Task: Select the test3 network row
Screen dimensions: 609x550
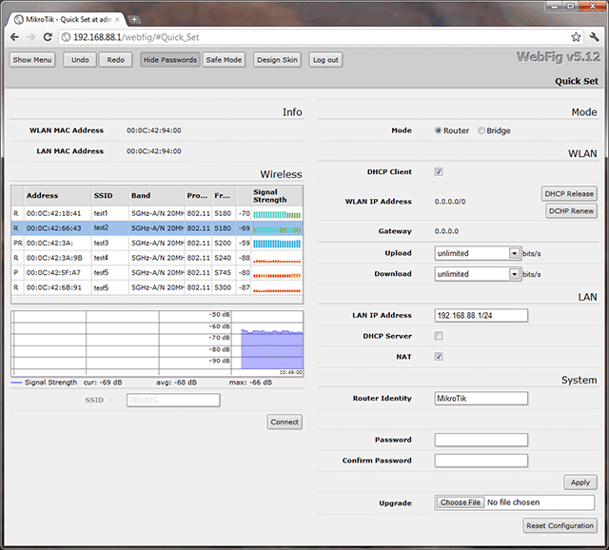Action: click(157, 244)
